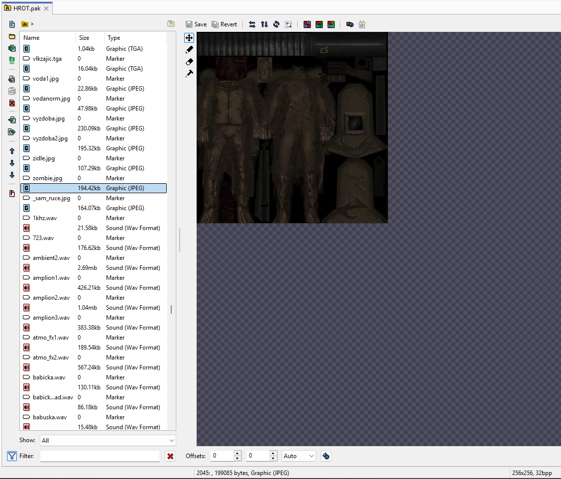Image resolution: width=561 pixels, height=479 pixels.
Task: Click the red-blue Remap Colours icon
Action: [x=307, y=24]
